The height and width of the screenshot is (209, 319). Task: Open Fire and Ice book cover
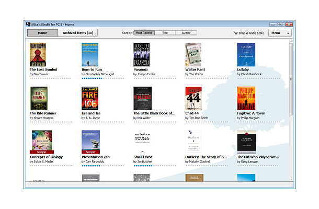(x=90, y=98)
